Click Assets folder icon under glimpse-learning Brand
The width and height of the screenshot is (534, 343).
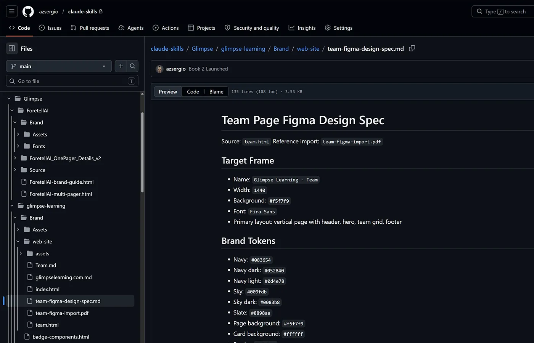[x=27, y=230]
